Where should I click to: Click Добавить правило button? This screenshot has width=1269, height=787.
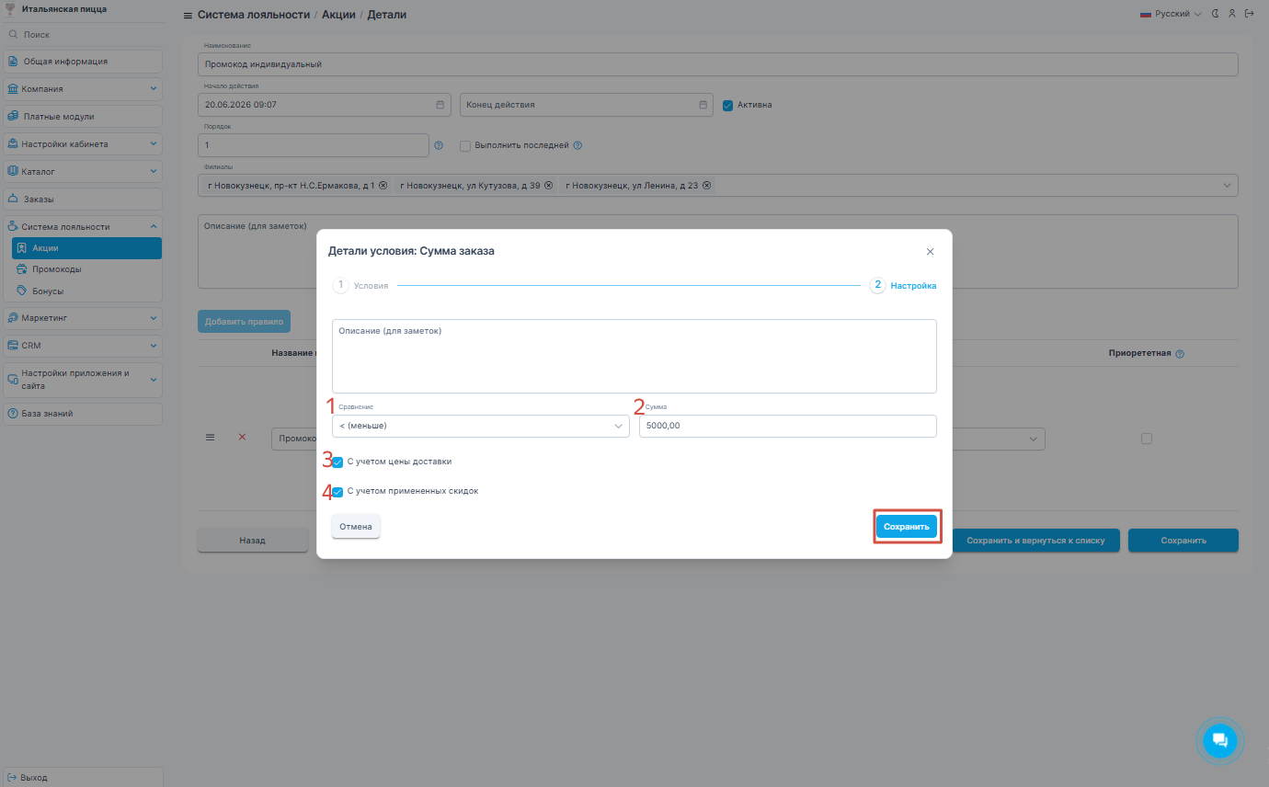point(244,322)
